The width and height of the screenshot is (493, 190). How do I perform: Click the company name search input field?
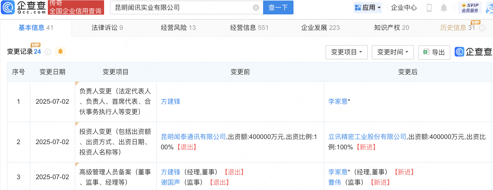182,8
